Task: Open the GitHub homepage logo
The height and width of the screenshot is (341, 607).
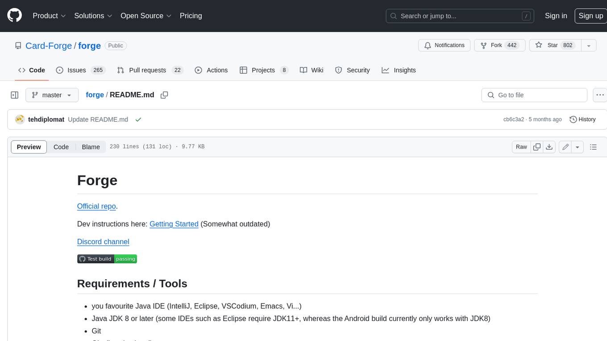Action: 14,16
